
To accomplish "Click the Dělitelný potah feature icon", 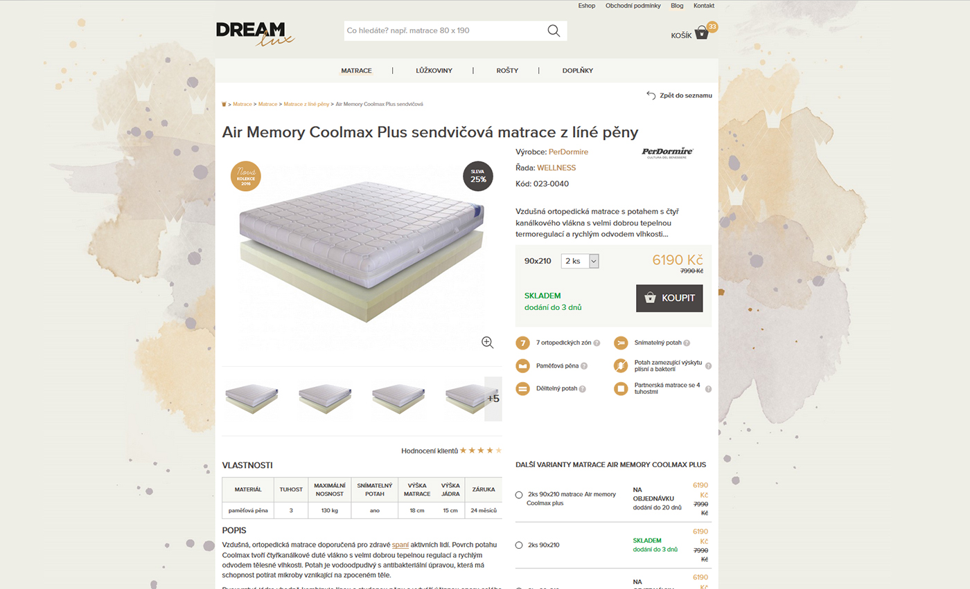I will coord(523,388).
